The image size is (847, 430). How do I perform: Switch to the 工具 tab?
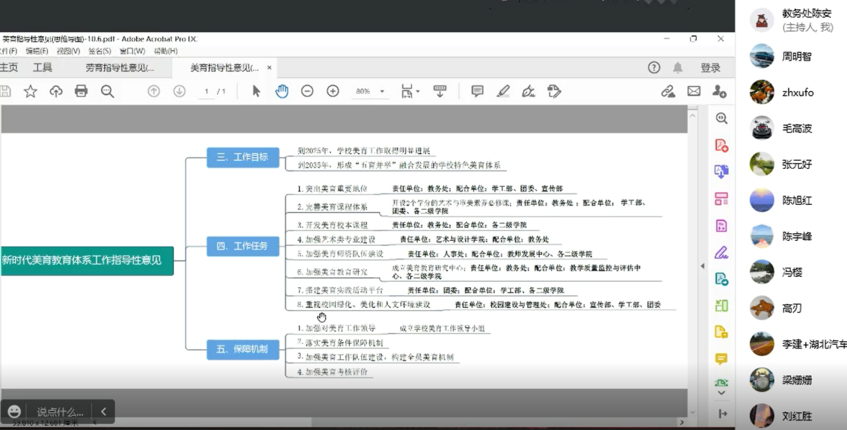(x=43, y=67)
